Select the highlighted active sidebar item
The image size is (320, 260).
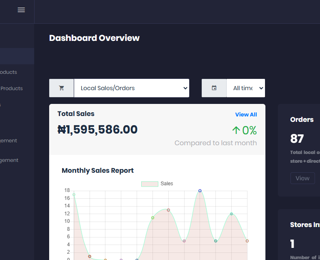pos(17,56)
